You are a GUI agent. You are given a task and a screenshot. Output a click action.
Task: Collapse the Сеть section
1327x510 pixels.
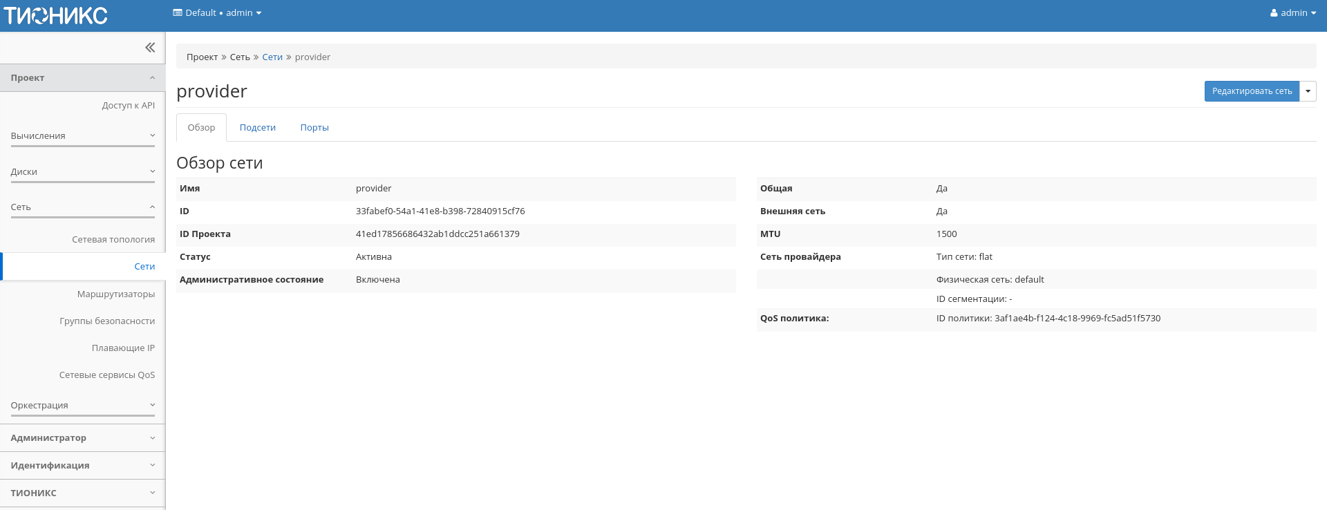(x=82, y=207)
